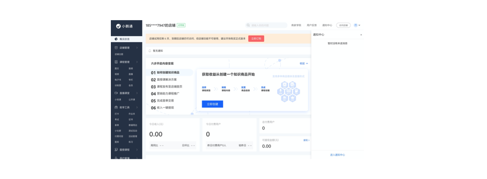Image resolution: width=487 pixels, height=179 pixels.
Task: Click the 课程管理 document icon
Action: click(x=116, y=62)
